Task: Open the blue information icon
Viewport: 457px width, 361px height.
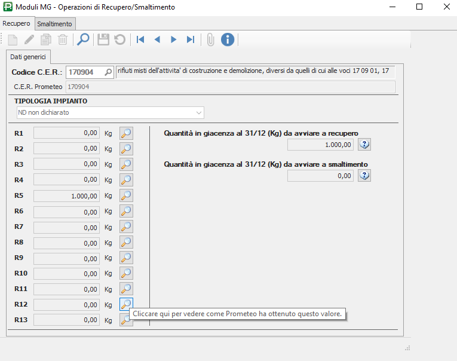Action: 228,39
